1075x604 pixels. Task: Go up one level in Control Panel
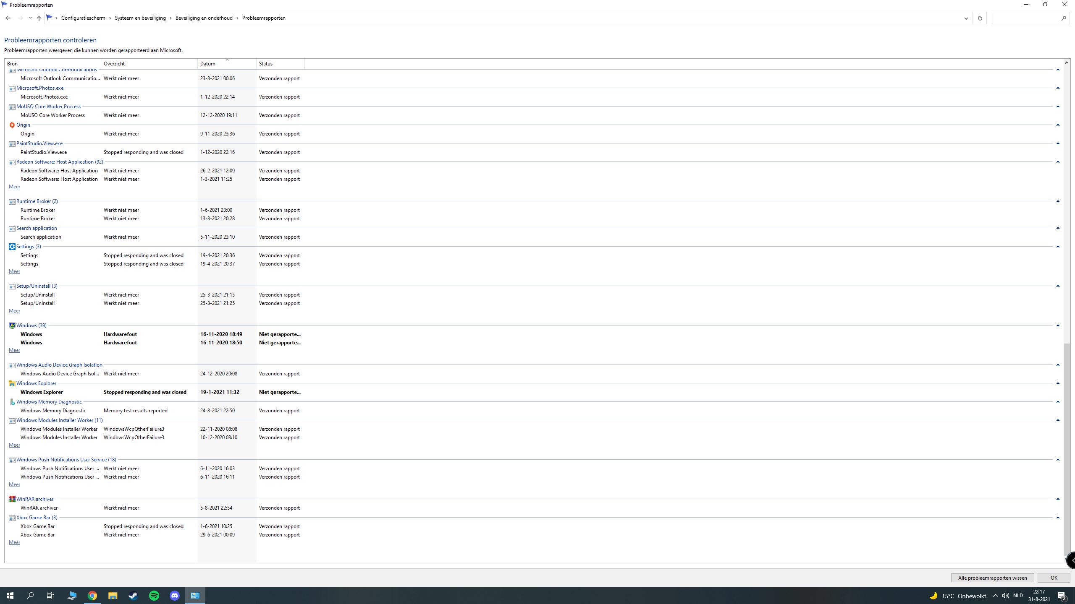(39, 18)
